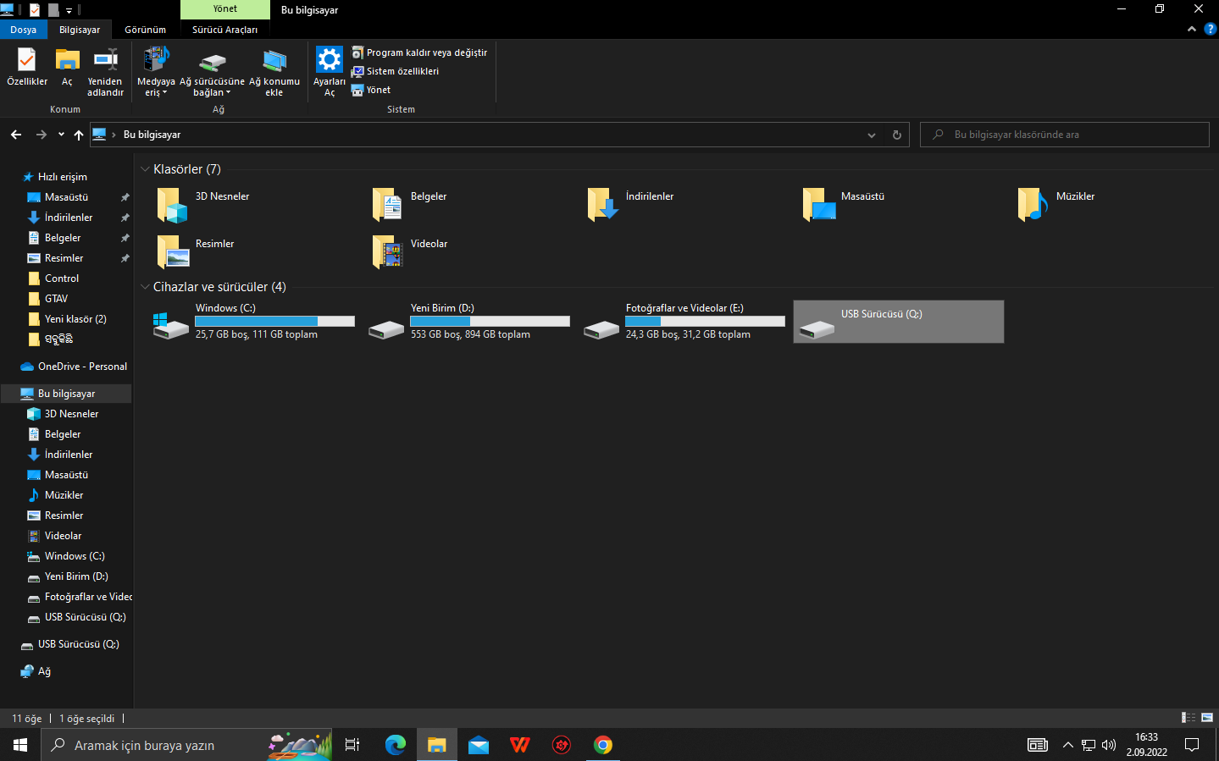
Task: Click the forward navigation arrow
Action: (x=41, y=135)
